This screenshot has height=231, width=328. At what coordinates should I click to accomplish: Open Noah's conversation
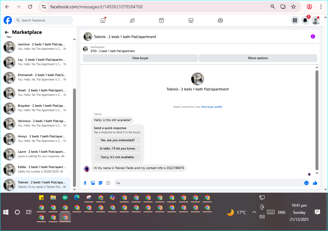coord(36,93)
